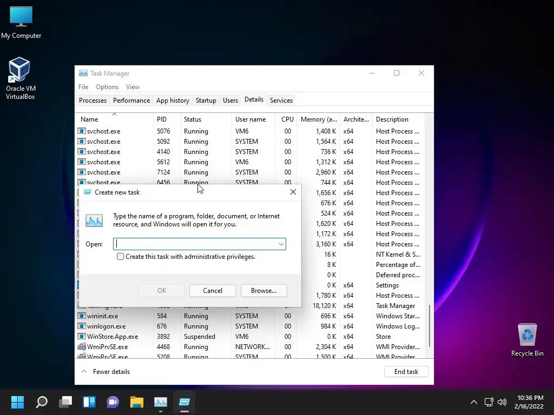Click the winlogon.exe process icon
Screen dimensions: 554x415
click(x=82, y=326)
